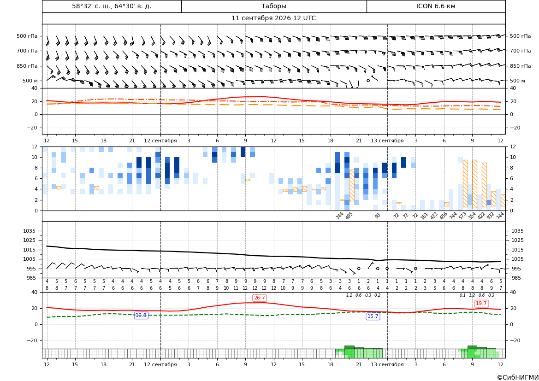Click the calm wind circle at the 500 м level
Viewport: 539px width, 381px height.
pyautogui.click(x=368, y=80)
